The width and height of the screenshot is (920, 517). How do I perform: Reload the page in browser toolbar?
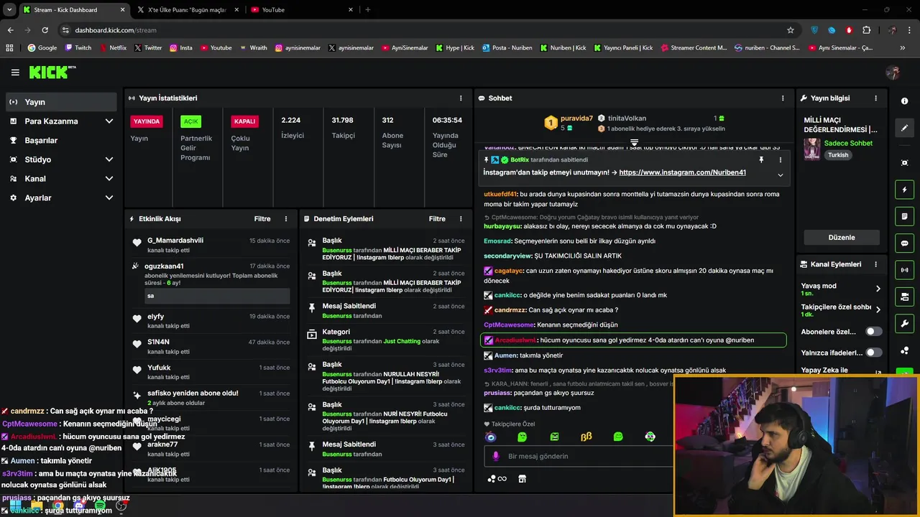(x=45, y=30)
